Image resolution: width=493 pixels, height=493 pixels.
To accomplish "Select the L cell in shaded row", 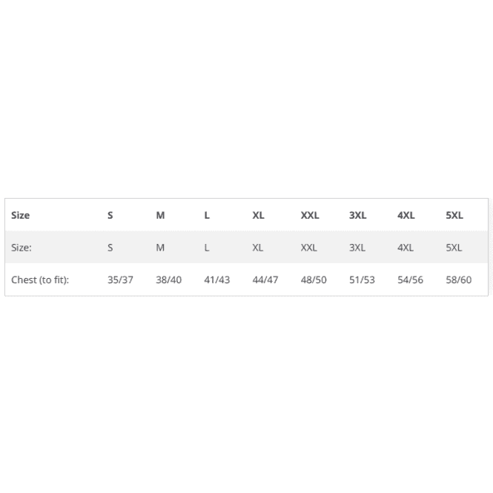I will click(207, 248).
